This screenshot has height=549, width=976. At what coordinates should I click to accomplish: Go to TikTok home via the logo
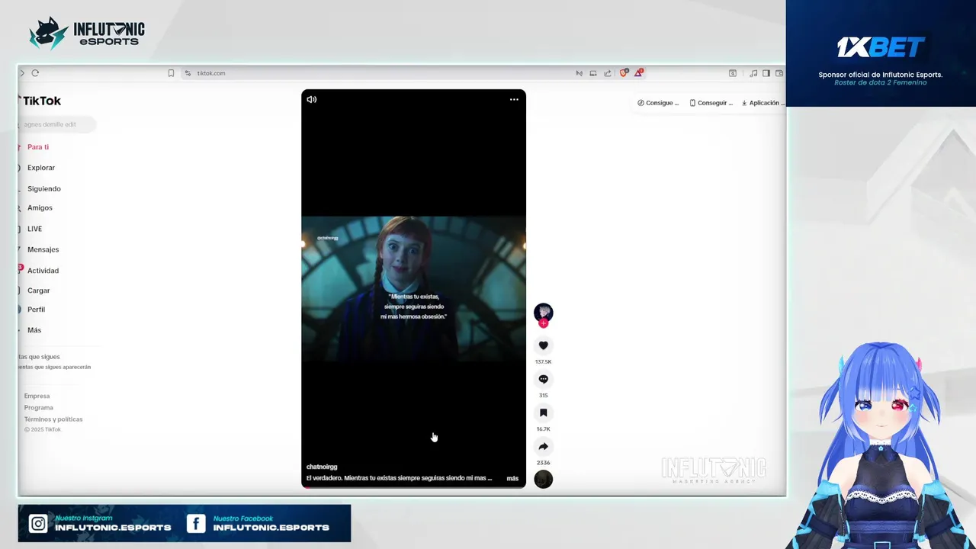pyautogui.click(x=40, y=101)
